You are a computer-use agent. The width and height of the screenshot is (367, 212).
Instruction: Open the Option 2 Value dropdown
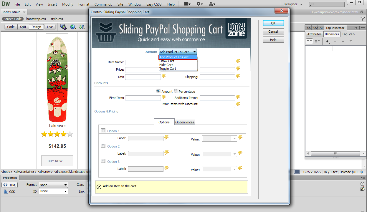coord(219,154)
